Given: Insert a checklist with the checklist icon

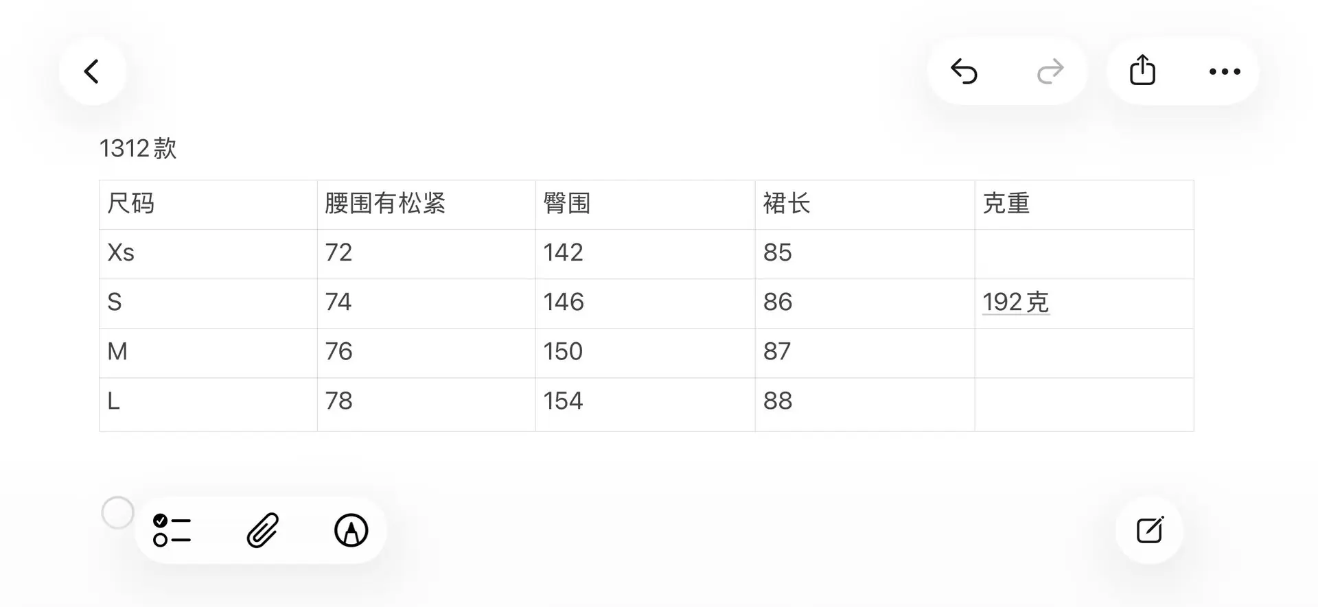Looking at the screenshot, I should (x=172, y=530).
